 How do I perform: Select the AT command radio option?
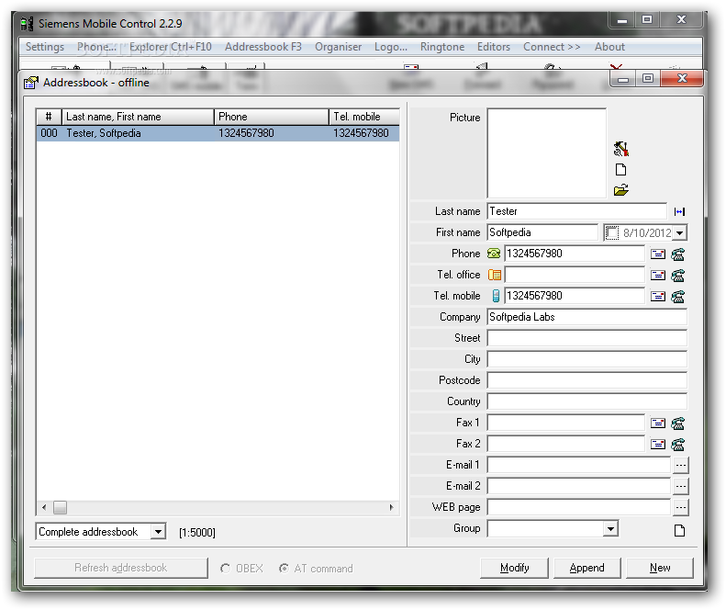coord(284,569)
